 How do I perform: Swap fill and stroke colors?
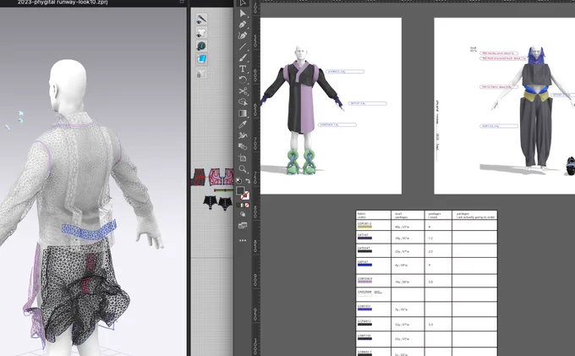pyautogui.click(x=248, y=181)
